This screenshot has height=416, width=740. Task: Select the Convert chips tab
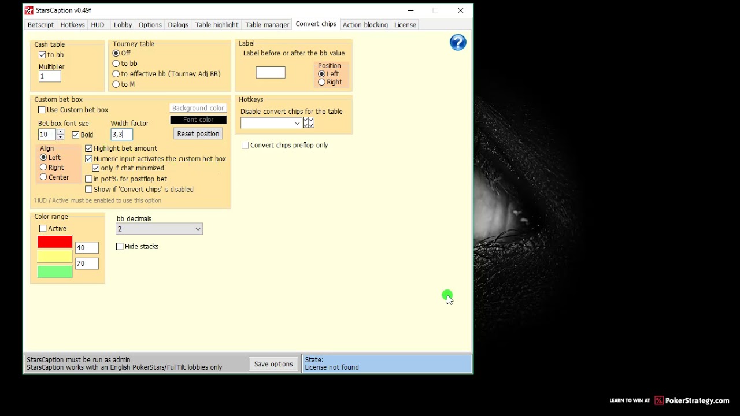pyautogui.click(x=316, y=24)
